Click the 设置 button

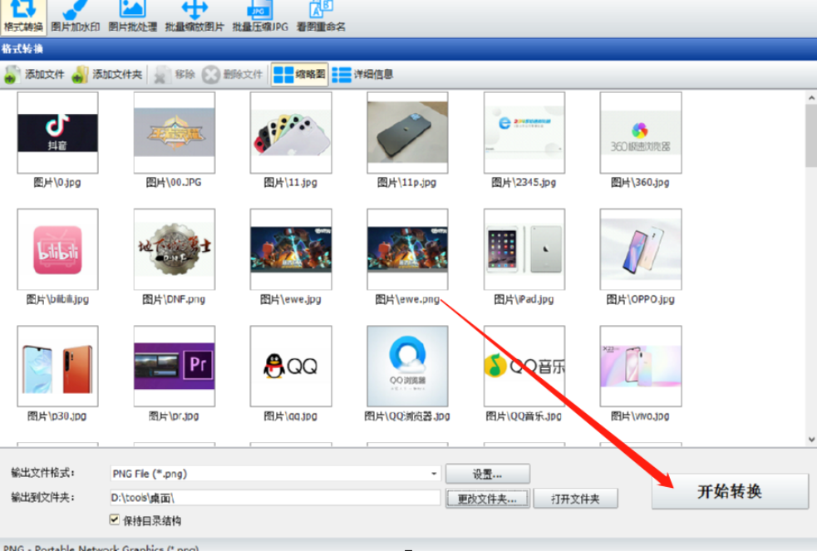click(x=487, y=473)
